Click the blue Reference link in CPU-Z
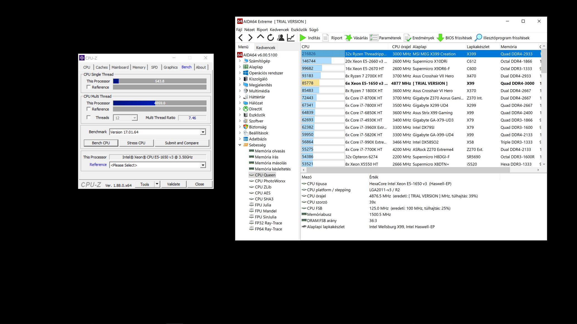 (x=98, y=165)
